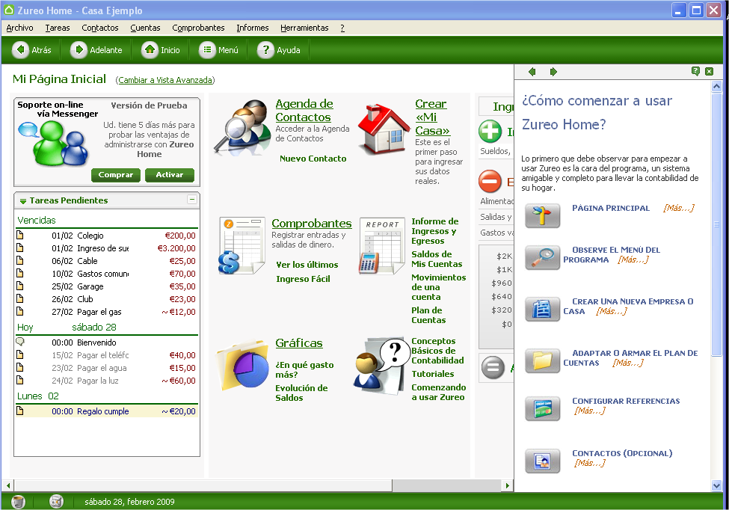Click Cambiar a Vista Avanzada link

pyautogui.click(x=165, y=80)
